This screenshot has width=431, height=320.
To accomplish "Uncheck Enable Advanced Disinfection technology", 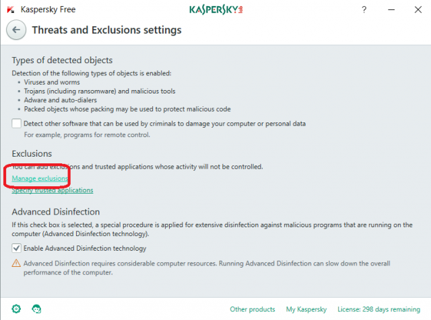I will 17,249.
